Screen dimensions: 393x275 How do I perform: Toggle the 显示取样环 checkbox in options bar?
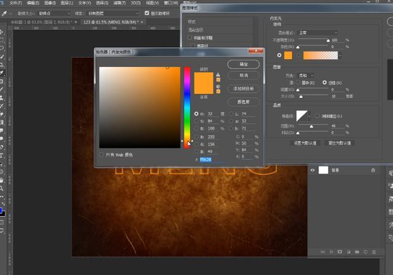click(x=147, y=13)
